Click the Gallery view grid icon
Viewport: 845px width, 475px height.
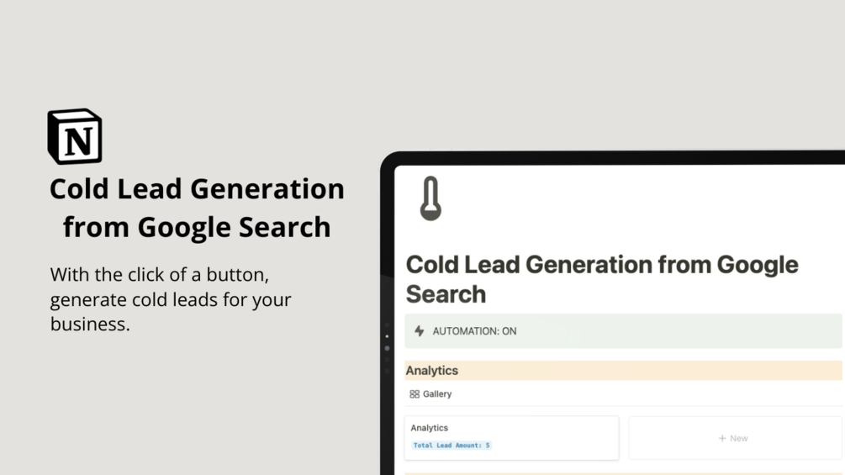click(x=414, y=394)
